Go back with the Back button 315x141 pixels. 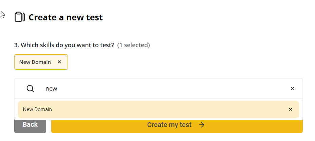[x=30, y=125]
